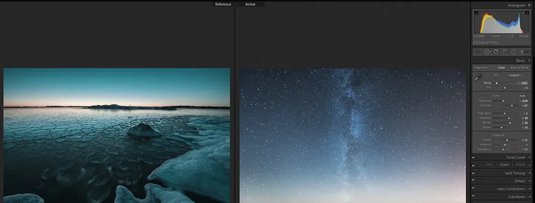Switch to the HSL tab
The height and width of the screenshot is (203, 535).
[x=490, y=165]
